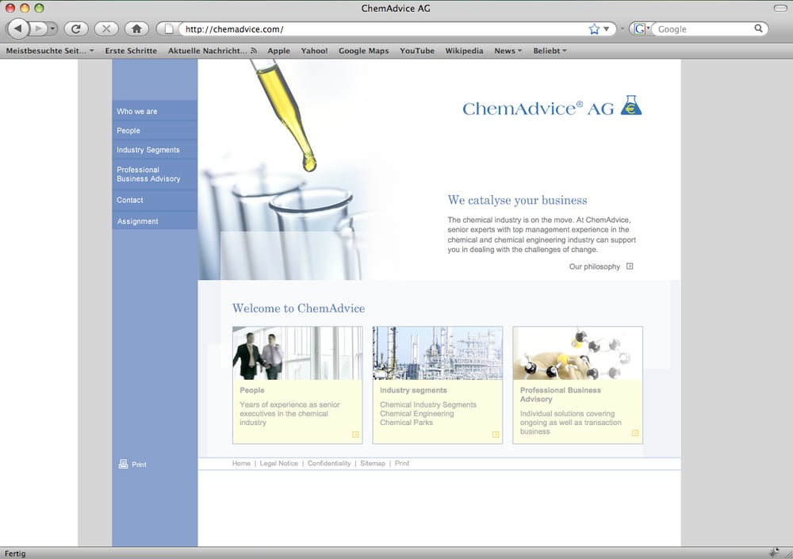The height and width of the screenshot is (559, 793).
Task: Click the People card heading
Action: pos(252,390)
